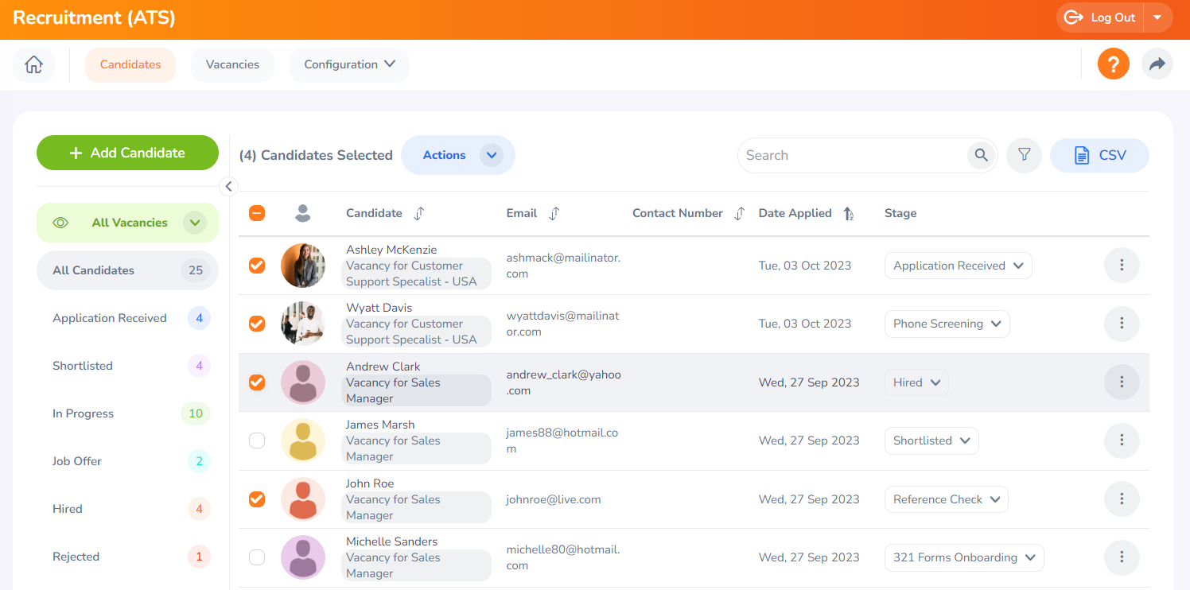Open the help question mark icon
This screenshot has height=590, width=1190.
[x=1114, y=64]
